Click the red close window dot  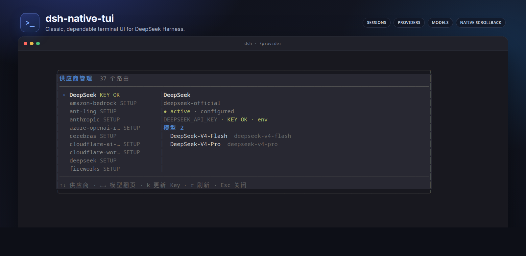[25, 43]
